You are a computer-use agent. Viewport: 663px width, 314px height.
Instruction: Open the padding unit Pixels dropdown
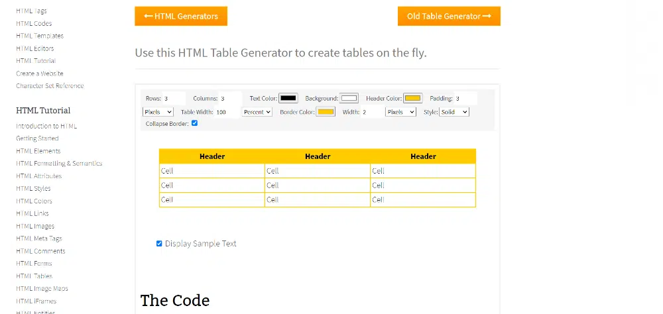(158, 112)
